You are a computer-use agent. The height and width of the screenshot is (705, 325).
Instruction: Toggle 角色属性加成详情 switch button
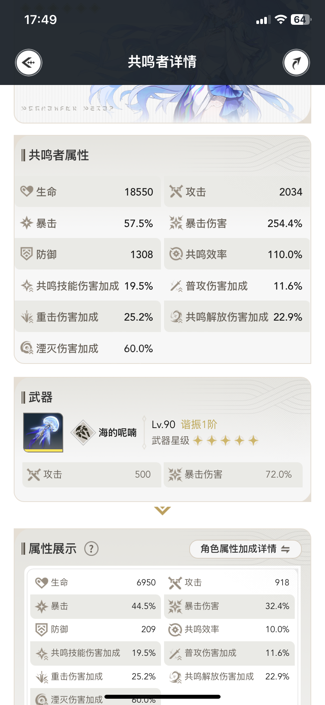(245, 549)
